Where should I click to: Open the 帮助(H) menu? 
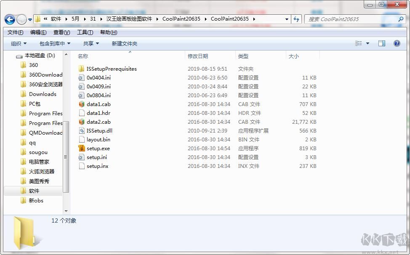(x=109, y=32)
